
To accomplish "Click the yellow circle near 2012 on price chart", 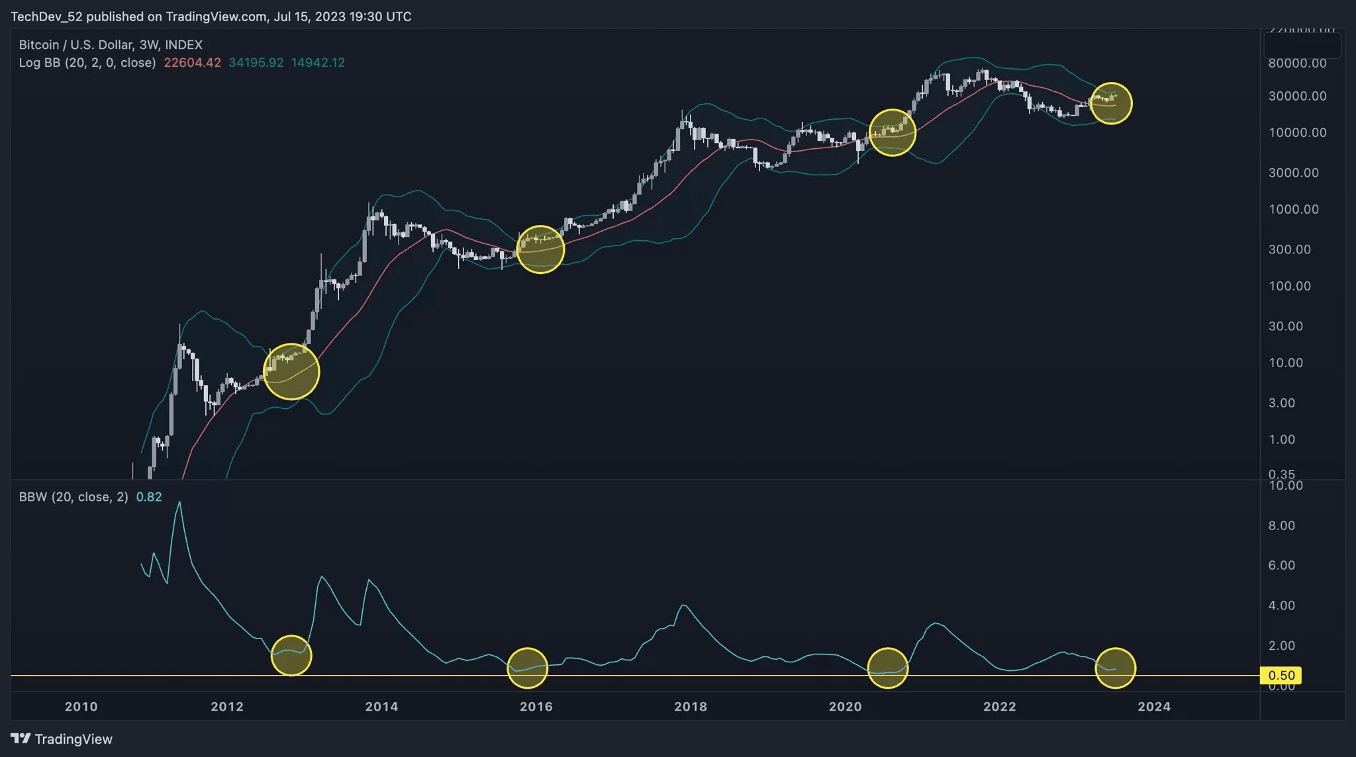I will pyautogui.click(x=291, y=371).
